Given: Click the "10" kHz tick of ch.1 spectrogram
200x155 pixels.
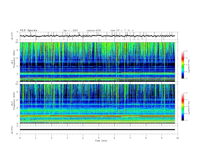Looking at the screenshot, I should click(17, 42).
